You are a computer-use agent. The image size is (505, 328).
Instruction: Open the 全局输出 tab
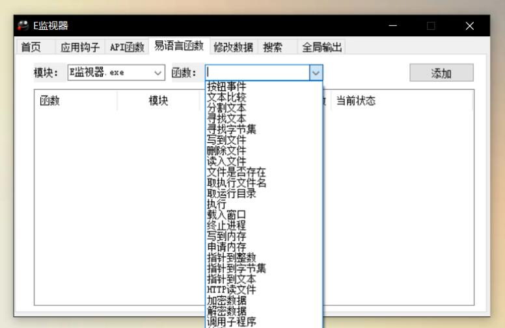tap(321, 47)
